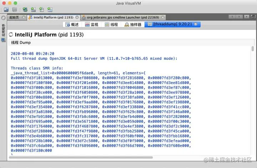Click the 'Threads class SMR info:' line
The width and height of the screenshot is (257, 168).
[37, 68]
